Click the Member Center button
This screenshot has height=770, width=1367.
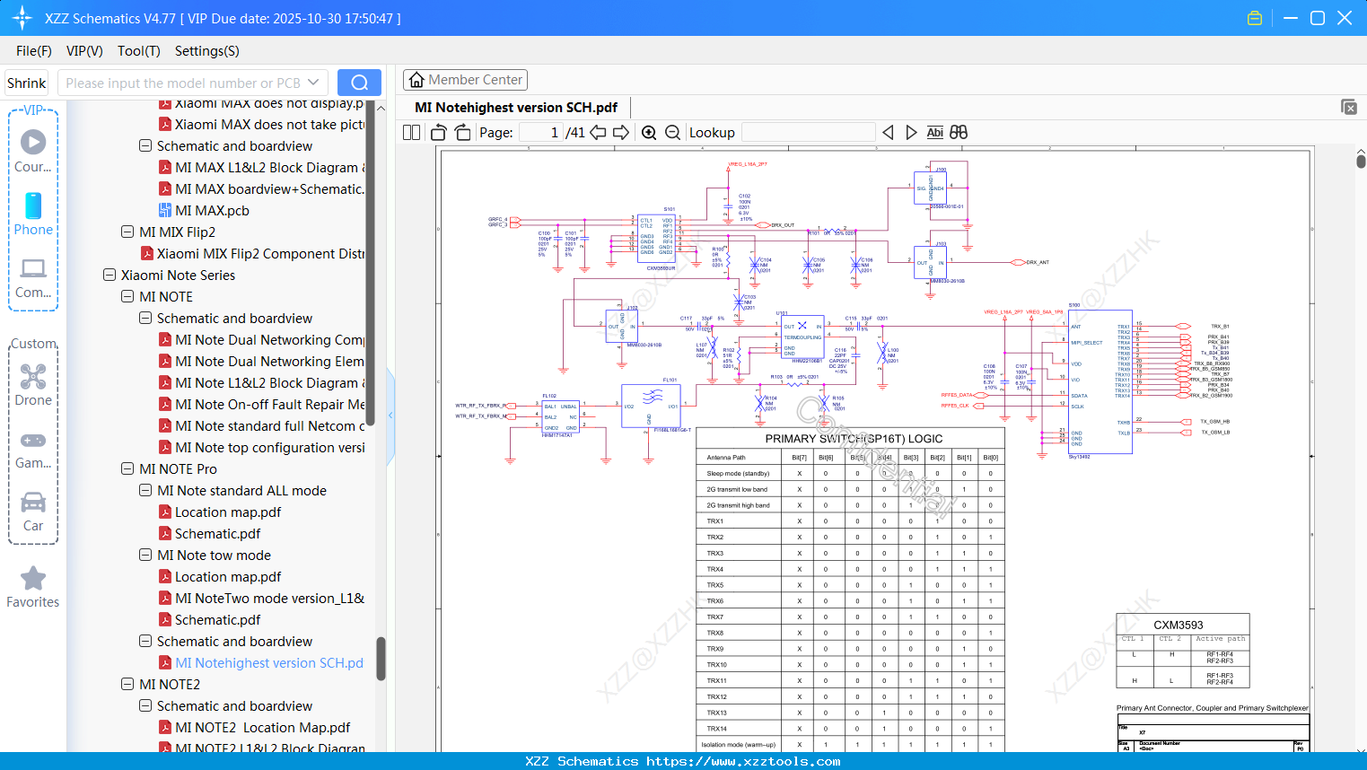click(465, 80)
